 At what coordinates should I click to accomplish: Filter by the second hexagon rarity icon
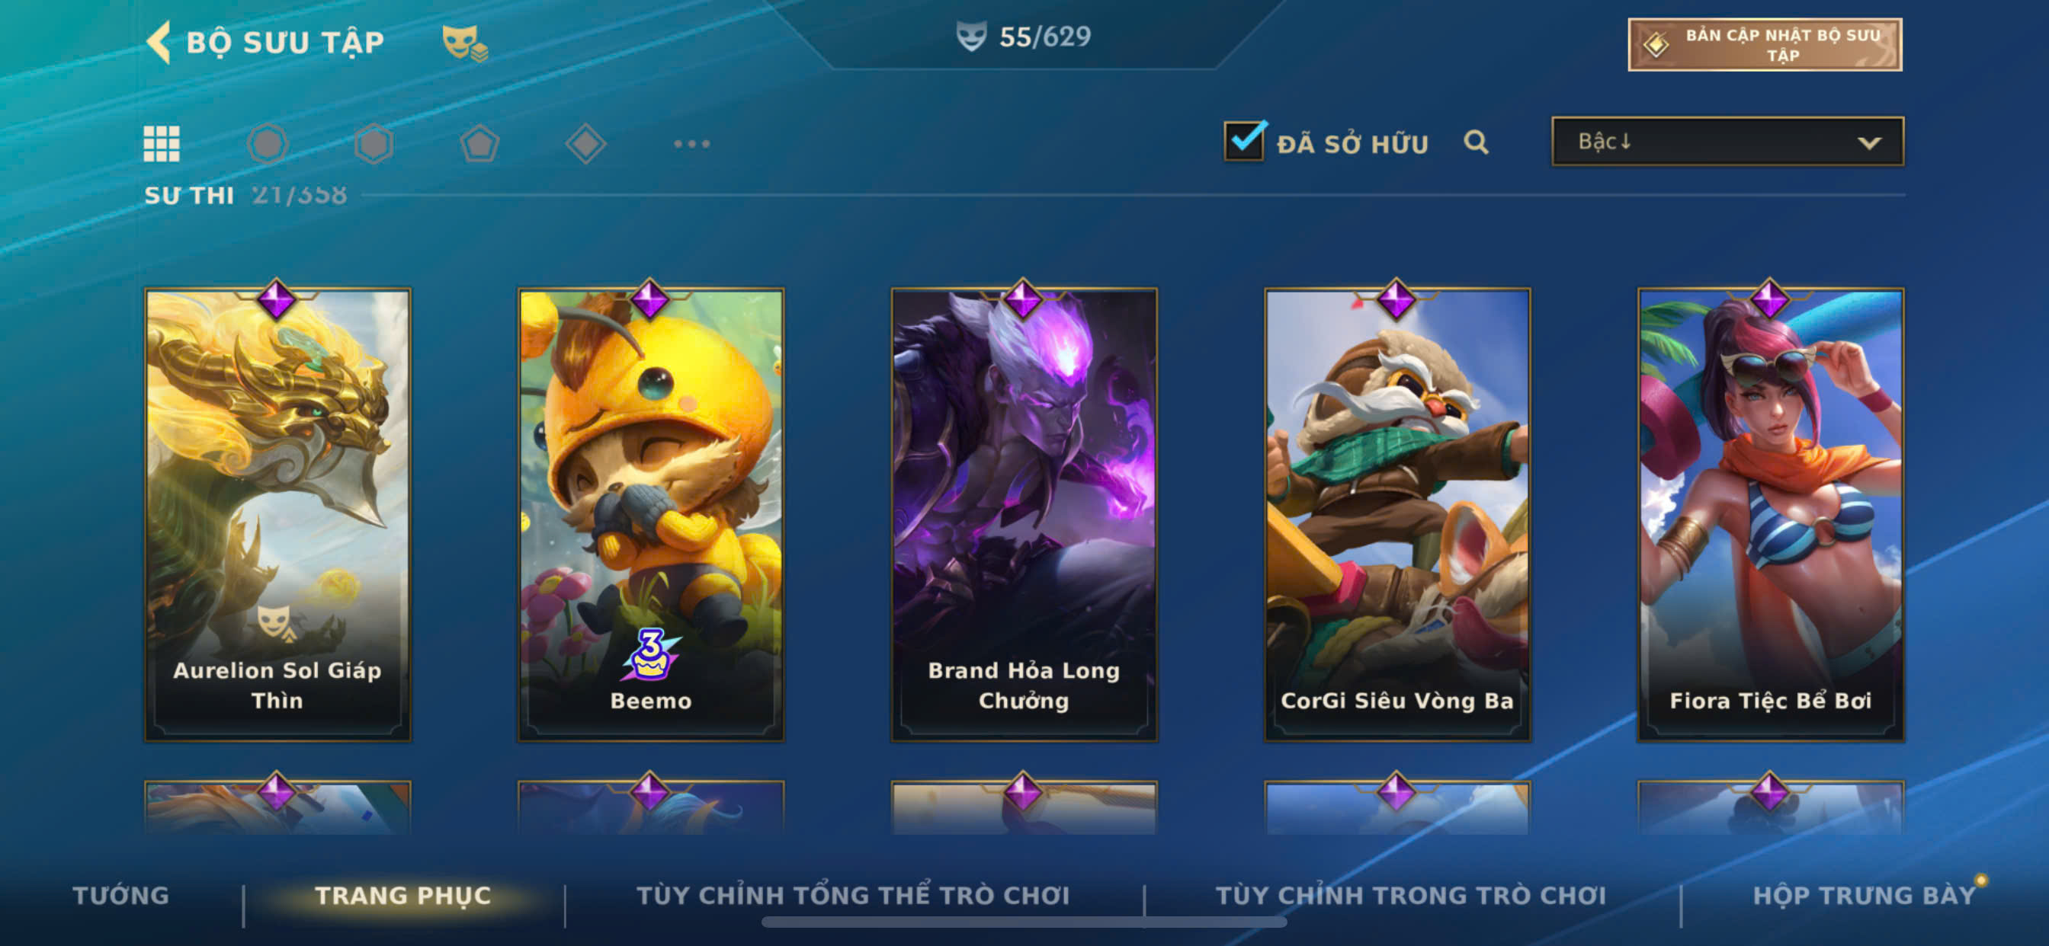click(374, 144)
